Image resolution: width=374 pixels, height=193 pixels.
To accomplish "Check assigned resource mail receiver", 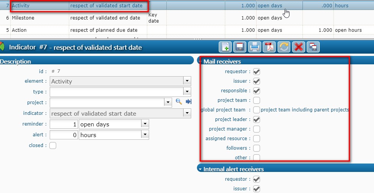I will coord(257,138).
